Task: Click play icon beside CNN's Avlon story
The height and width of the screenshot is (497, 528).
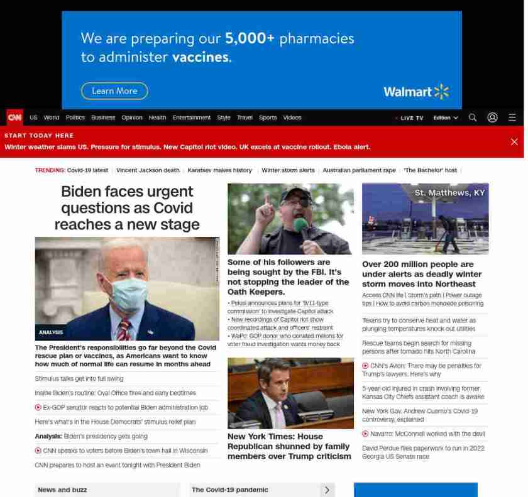Action: point(366,366)
